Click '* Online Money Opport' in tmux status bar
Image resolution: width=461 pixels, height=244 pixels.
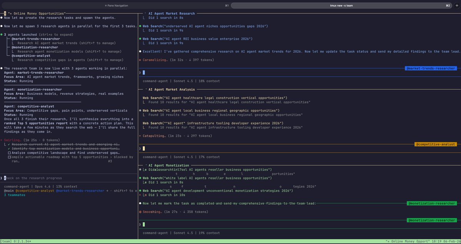[408, 241]
